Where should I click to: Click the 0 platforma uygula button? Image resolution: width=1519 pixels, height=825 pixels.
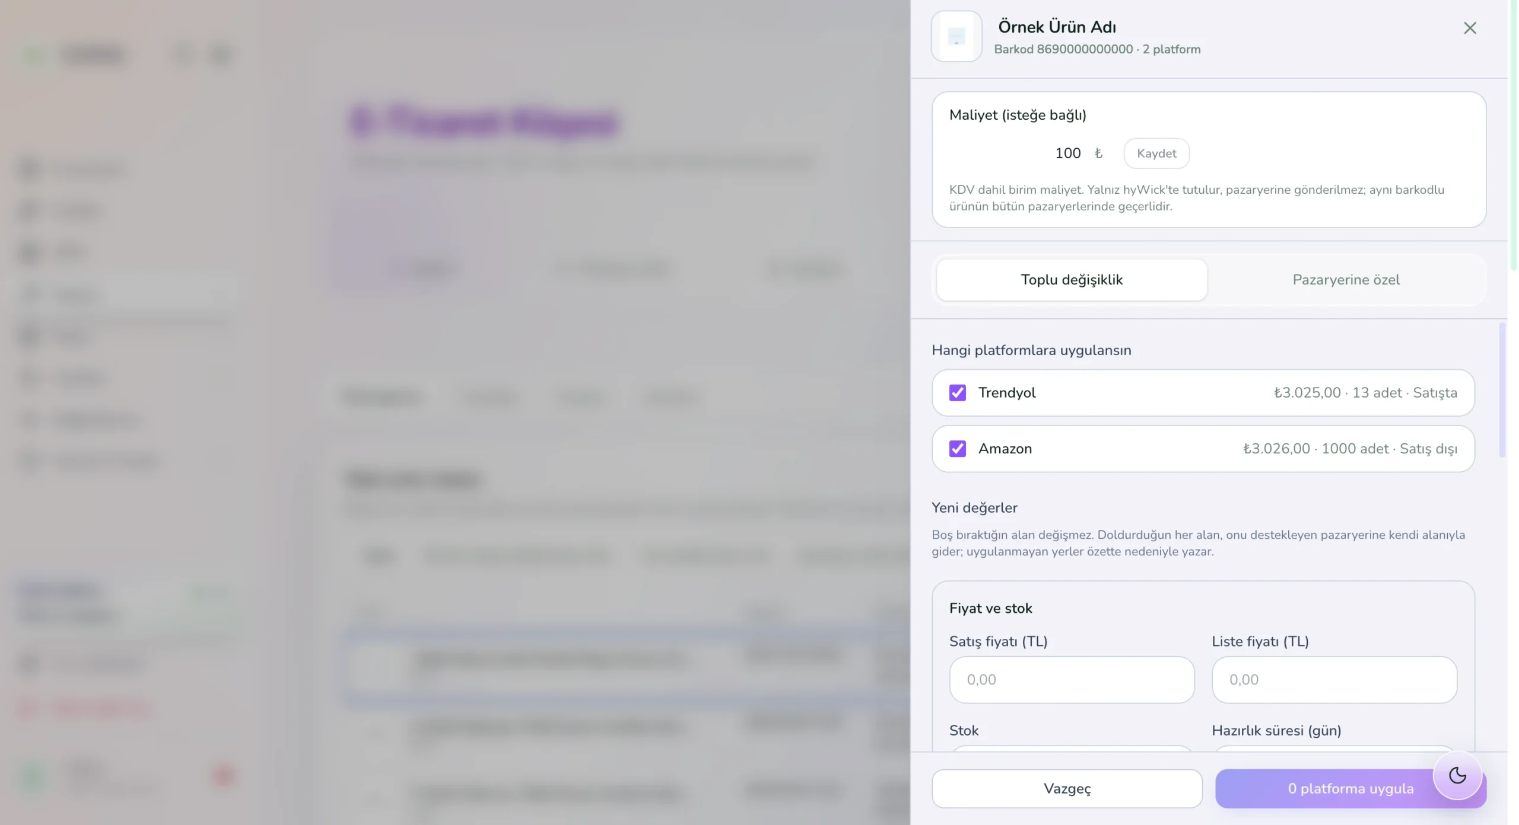[1350, 788]
